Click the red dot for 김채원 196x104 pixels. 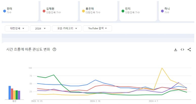point(44,11)
